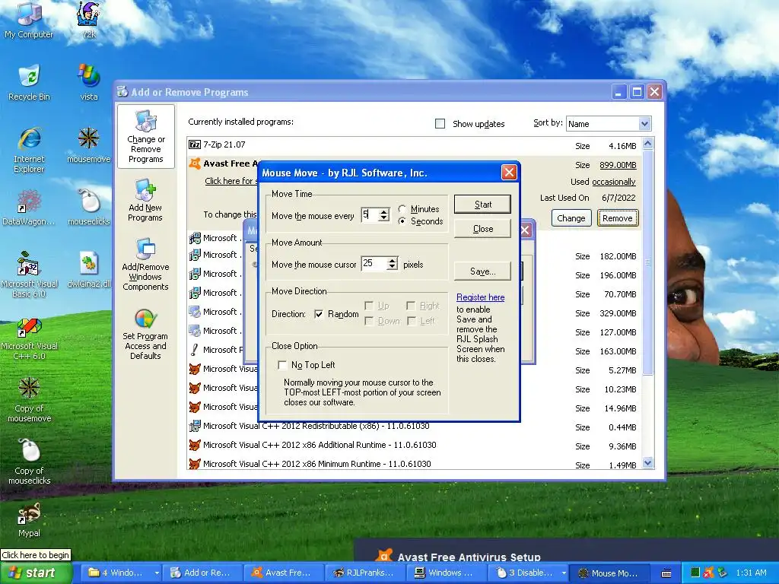779x584 pixels.
Task: Select Minutes radio button
Action: [402, 209]
